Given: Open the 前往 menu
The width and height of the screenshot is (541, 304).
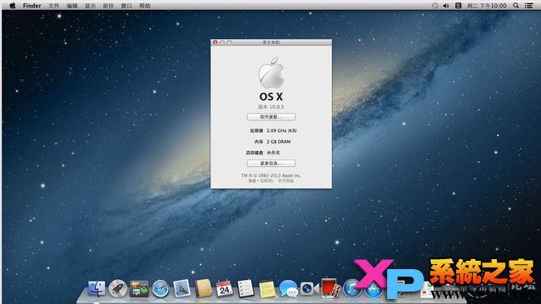Looking at the screenshot, I should point(108,6).
